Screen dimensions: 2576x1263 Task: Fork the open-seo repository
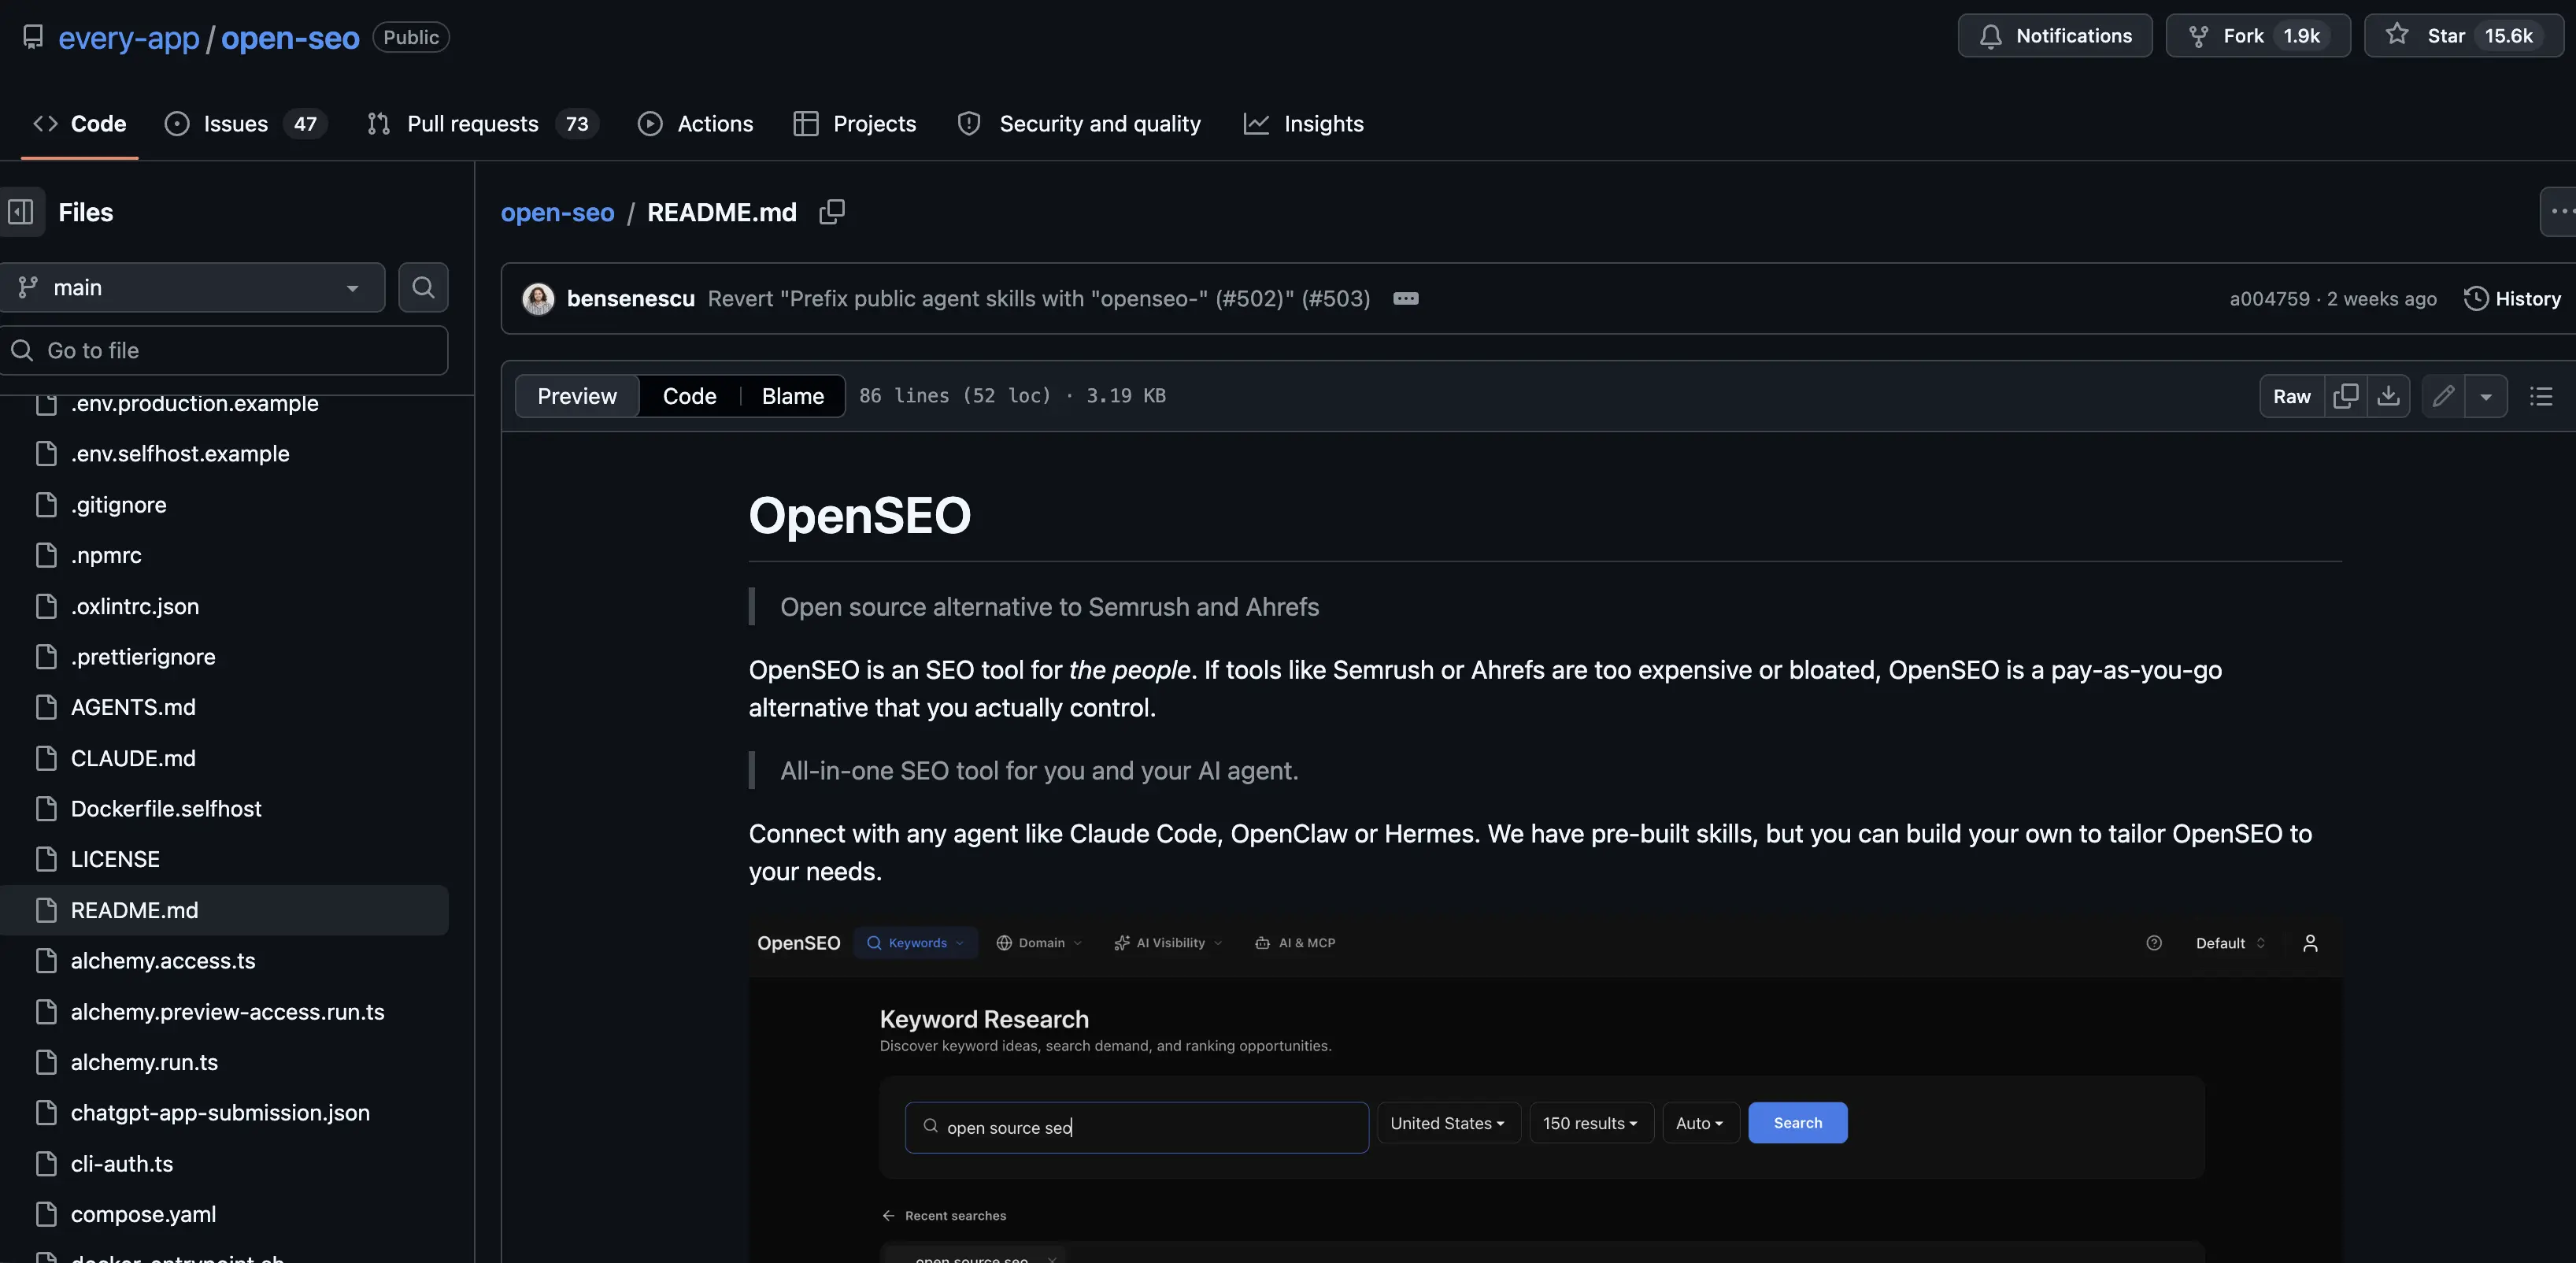(2257, 36)
